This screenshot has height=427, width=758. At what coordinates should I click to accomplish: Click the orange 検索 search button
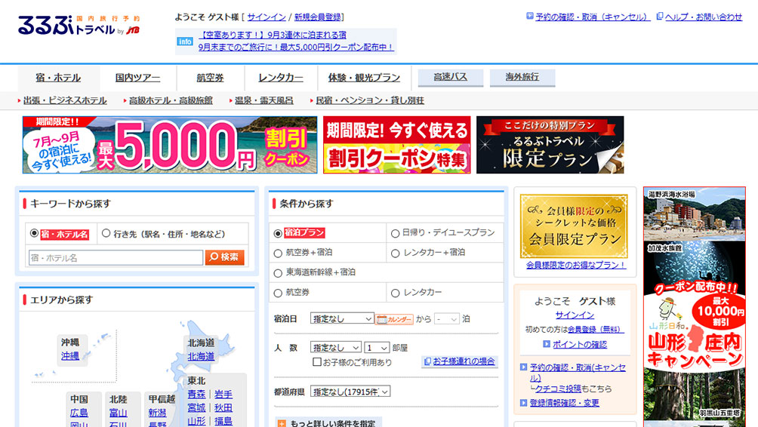224,257
